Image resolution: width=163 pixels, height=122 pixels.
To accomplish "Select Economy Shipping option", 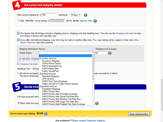I will [x=51, y=61].
